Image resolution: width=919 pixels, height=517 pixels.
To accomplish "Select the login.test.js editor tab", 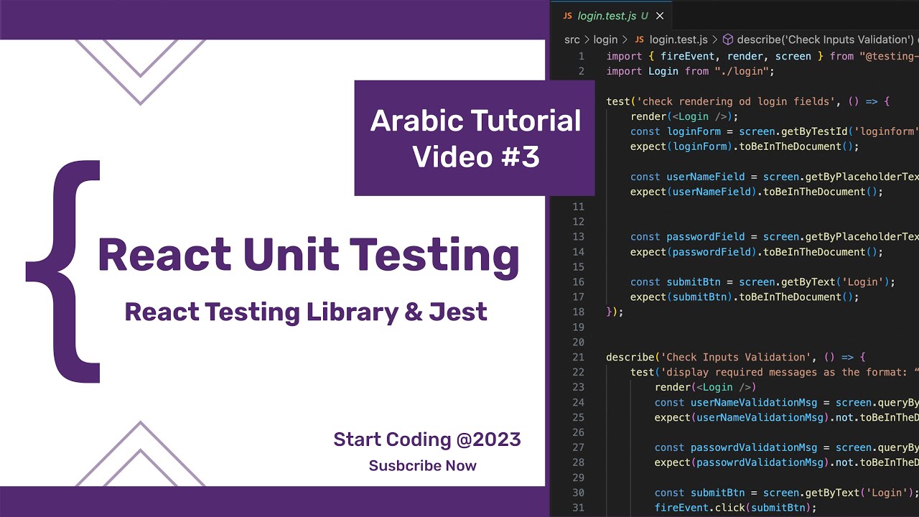I will coord(611,16).
